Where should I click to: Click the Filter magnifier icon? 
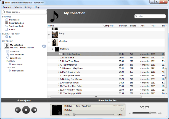click(x=136, y=16)
